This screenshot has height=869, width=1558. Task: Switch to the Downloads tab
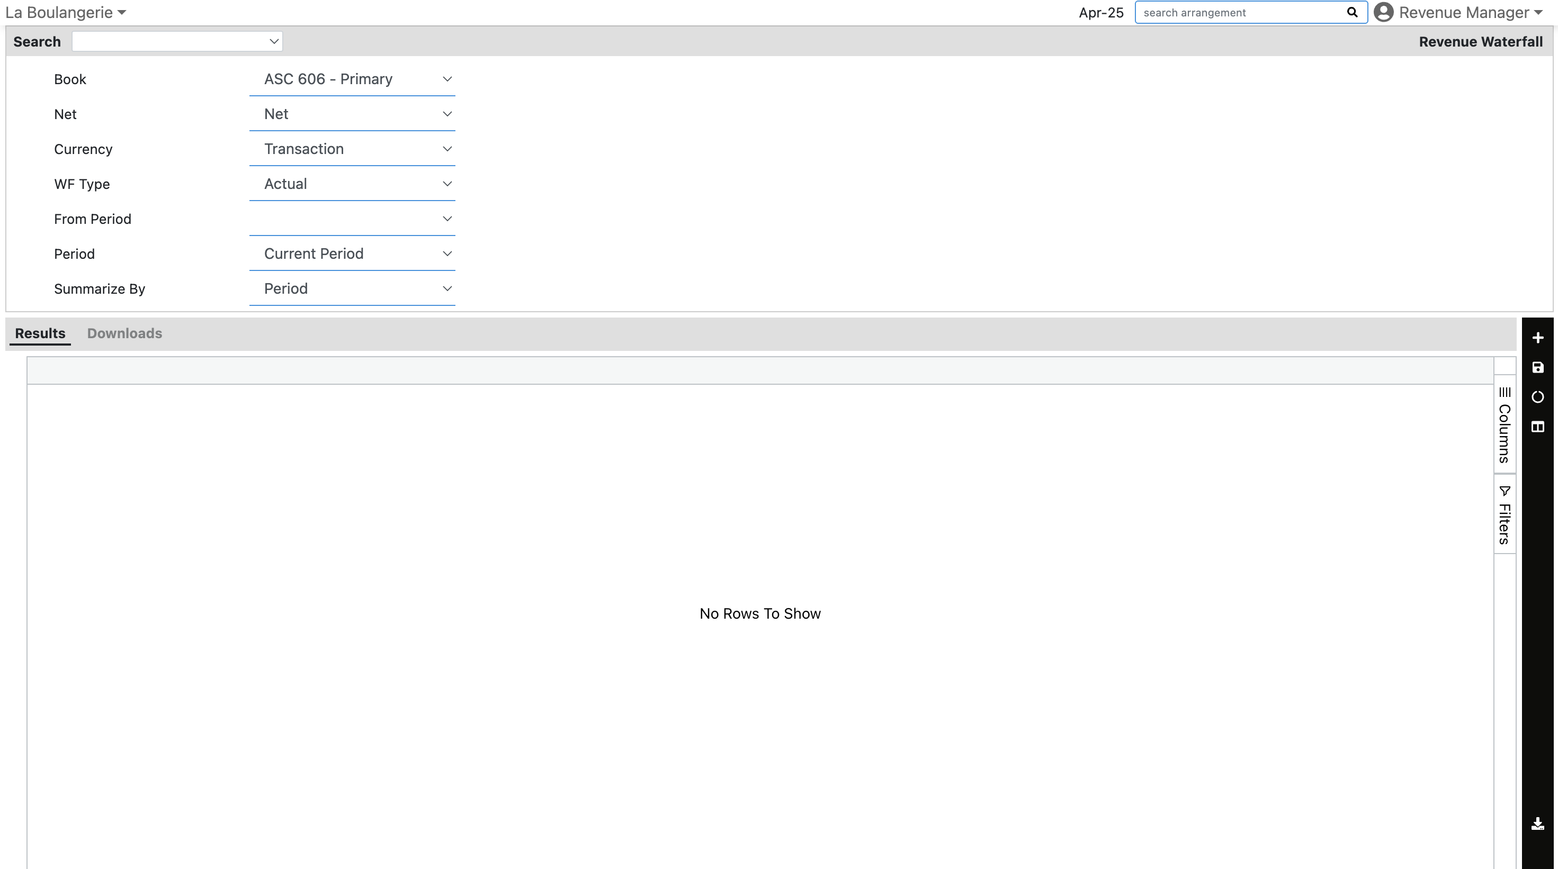(124, 333)
